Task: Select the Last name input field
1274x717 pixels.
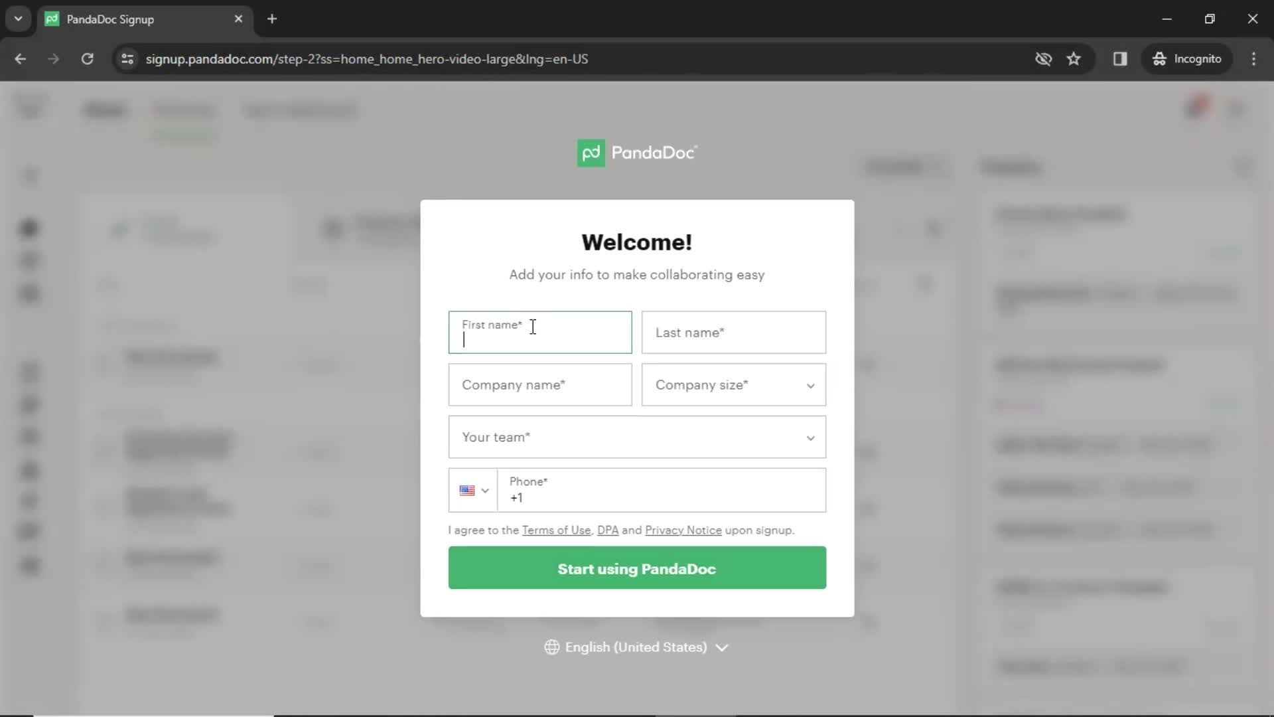Action: [x=734, y=333]
